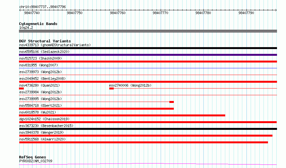Select the esv2739984 (Wong2012b) label
The height and width of the screenshot is (168, 286).
[x=40, y=92]
